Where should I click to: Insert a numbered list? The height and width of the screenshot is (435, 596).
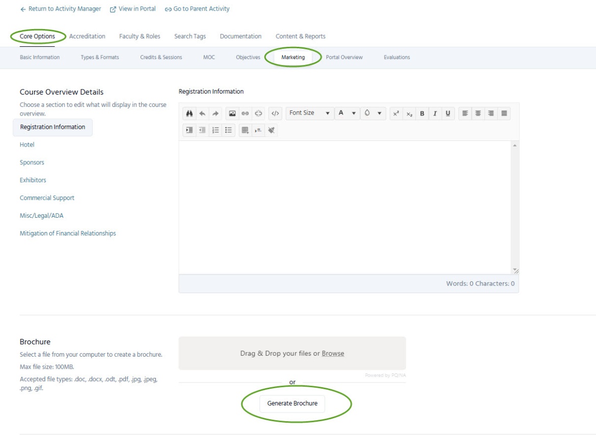(215, 130)
